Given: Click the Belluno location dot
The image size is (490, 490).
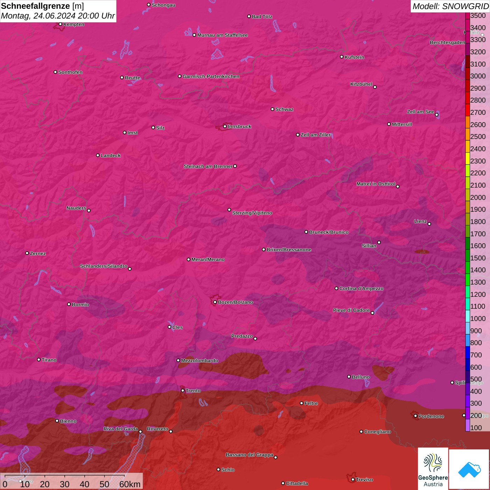Looking at the screenshot, I should coord(349,377).
